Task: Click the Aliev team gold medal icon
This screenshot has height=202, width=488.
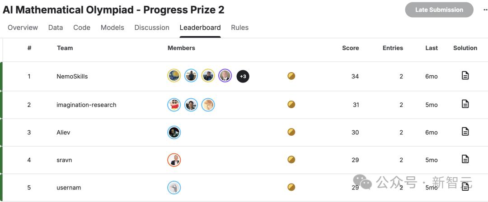Action: pyautogui.click(x=291, y=132)
